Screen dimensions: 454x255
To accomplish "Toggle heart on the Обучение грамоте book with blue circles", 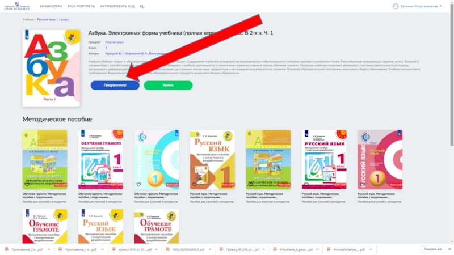I will pos(138,185).
